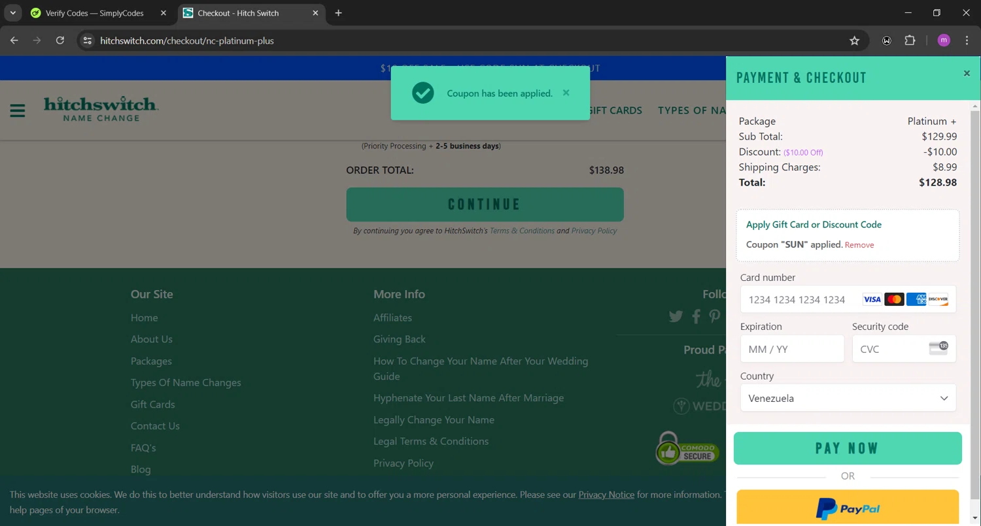This screenshot has width=981, height=526.
Task: Select the ORDER TOTAL $138.98 value
Action: click(x=606, y=170)
